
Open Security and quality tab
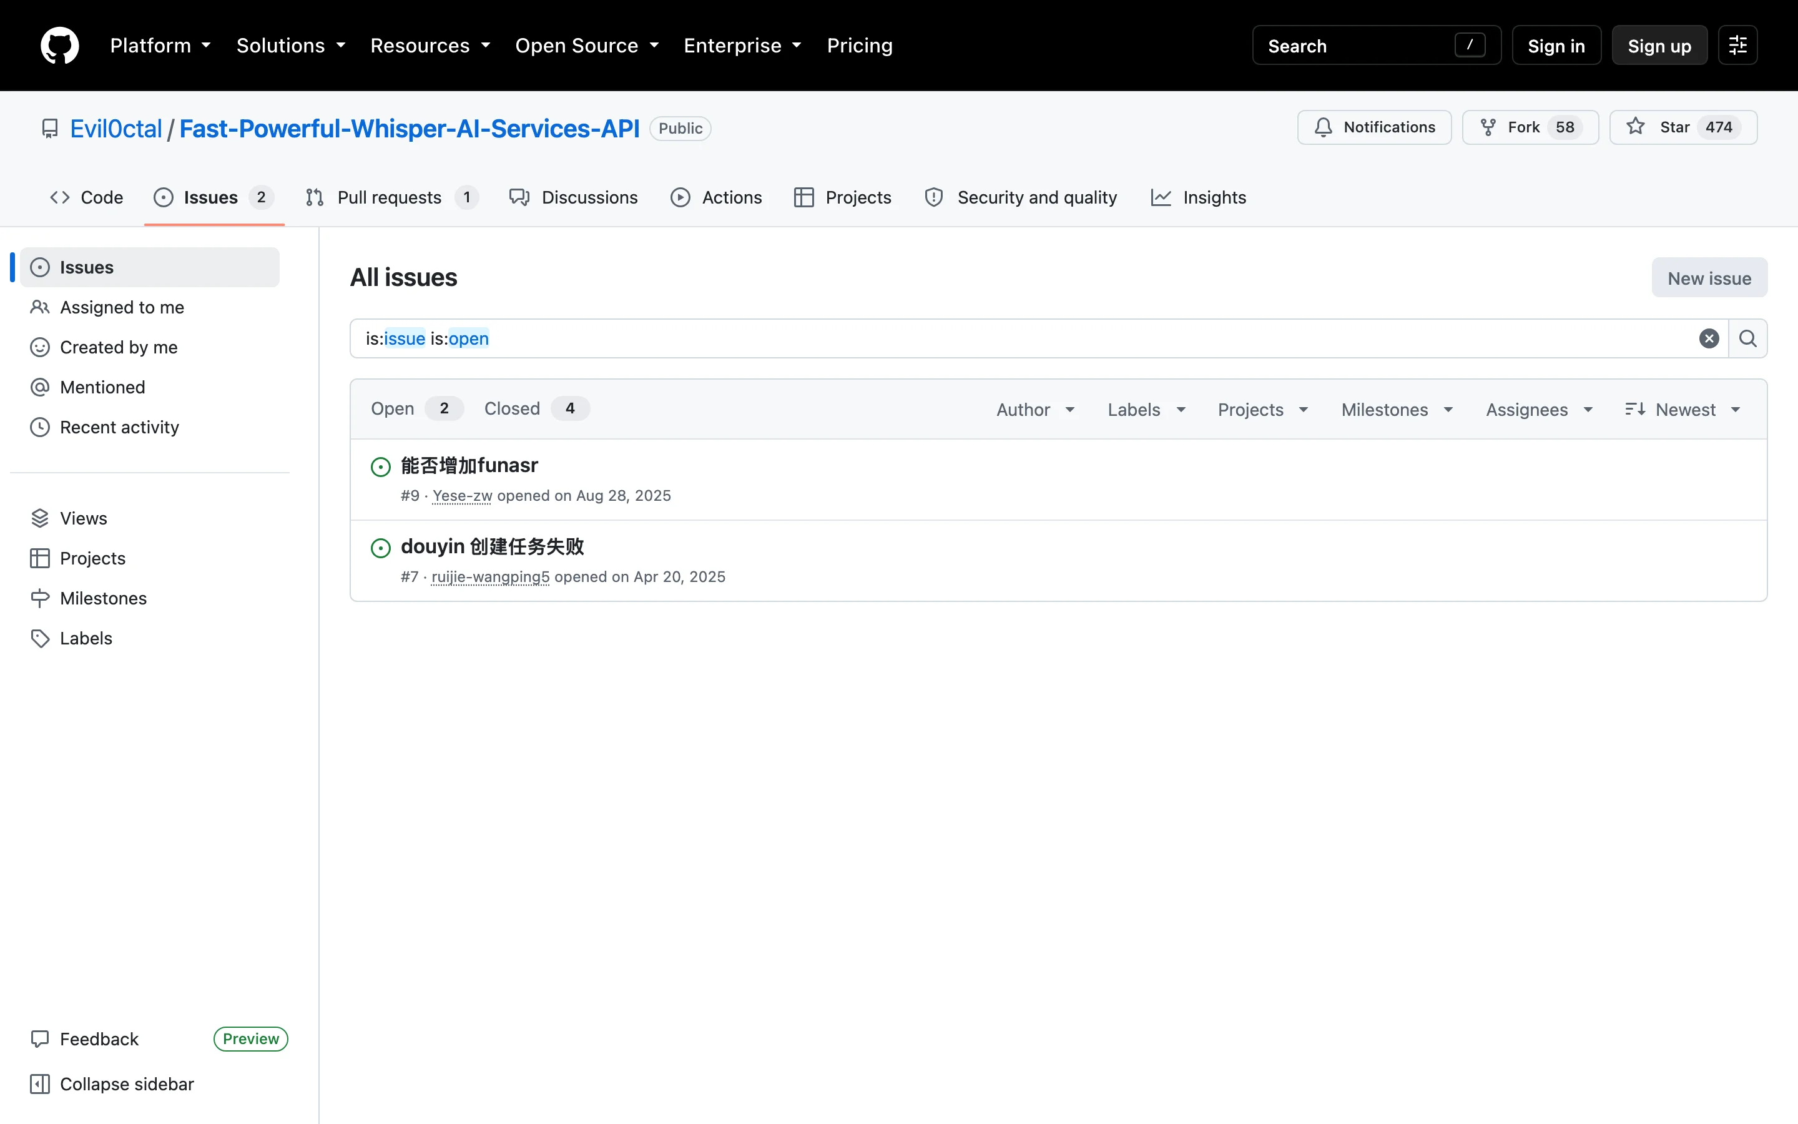(1021, 197)
